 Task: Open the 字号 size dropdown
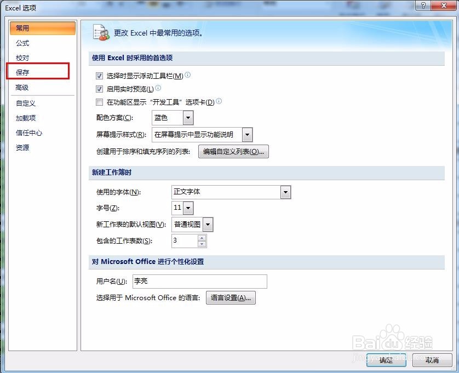[188, 208]
